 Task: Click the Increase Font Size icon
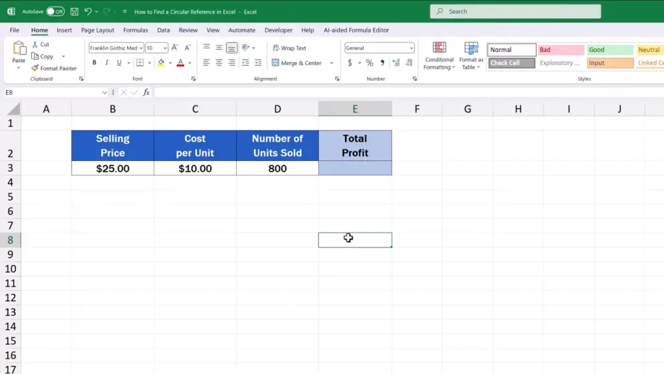176,48
